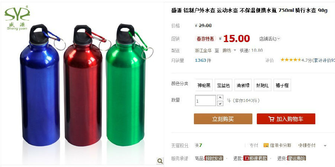Image resolution: width=335 pixels, height=167 pixels.
Task: Select the 清新绿 color option
Action: (243, 85)
